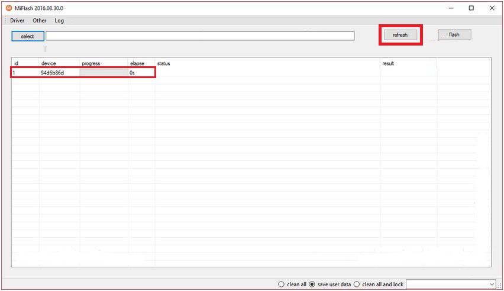Maximize the MiFlash window
Image resolution: width=504 pixels, height=291 pixels.
coord(471,8)
